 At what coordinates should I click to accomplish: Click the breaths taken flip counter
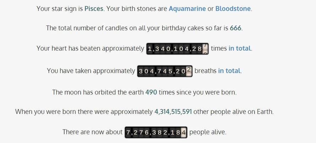165,71
